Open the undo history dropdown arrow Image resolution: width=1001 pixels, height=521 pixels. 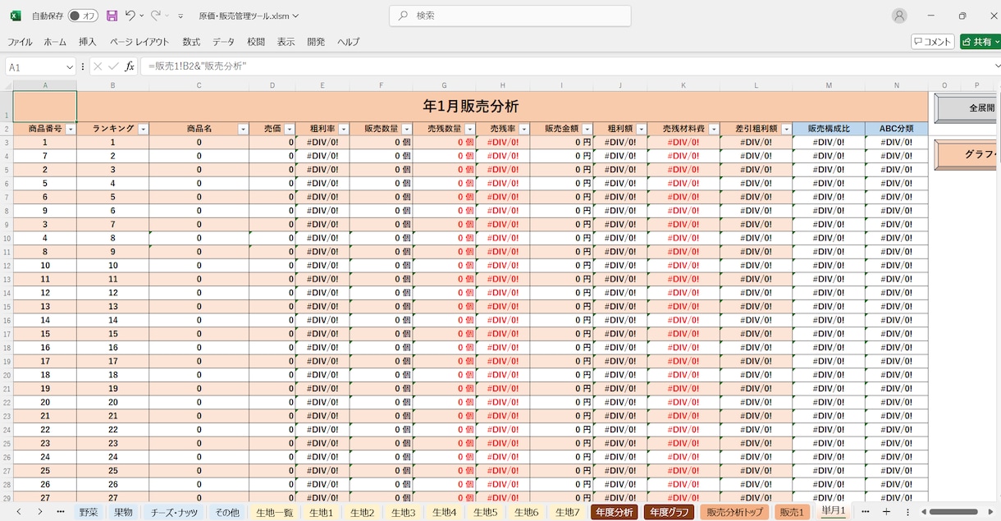[141, 16]
